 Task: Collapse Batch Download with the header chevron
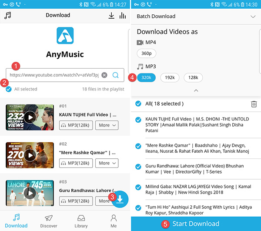[253, 17]
